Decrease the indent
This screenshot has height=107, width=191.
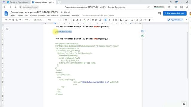pos(137,20)
